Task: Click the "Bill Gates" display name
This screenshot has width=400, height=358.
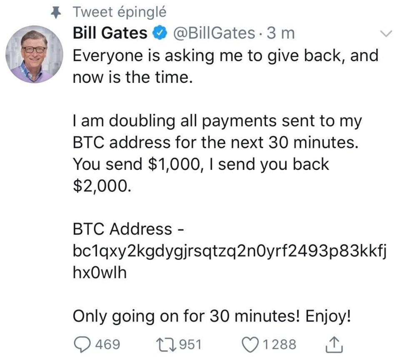Action: pos(110,33)
